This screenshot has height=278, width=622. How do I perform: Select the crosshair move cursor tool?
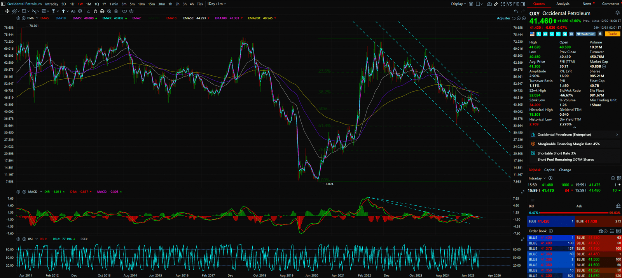click(7, 11)
